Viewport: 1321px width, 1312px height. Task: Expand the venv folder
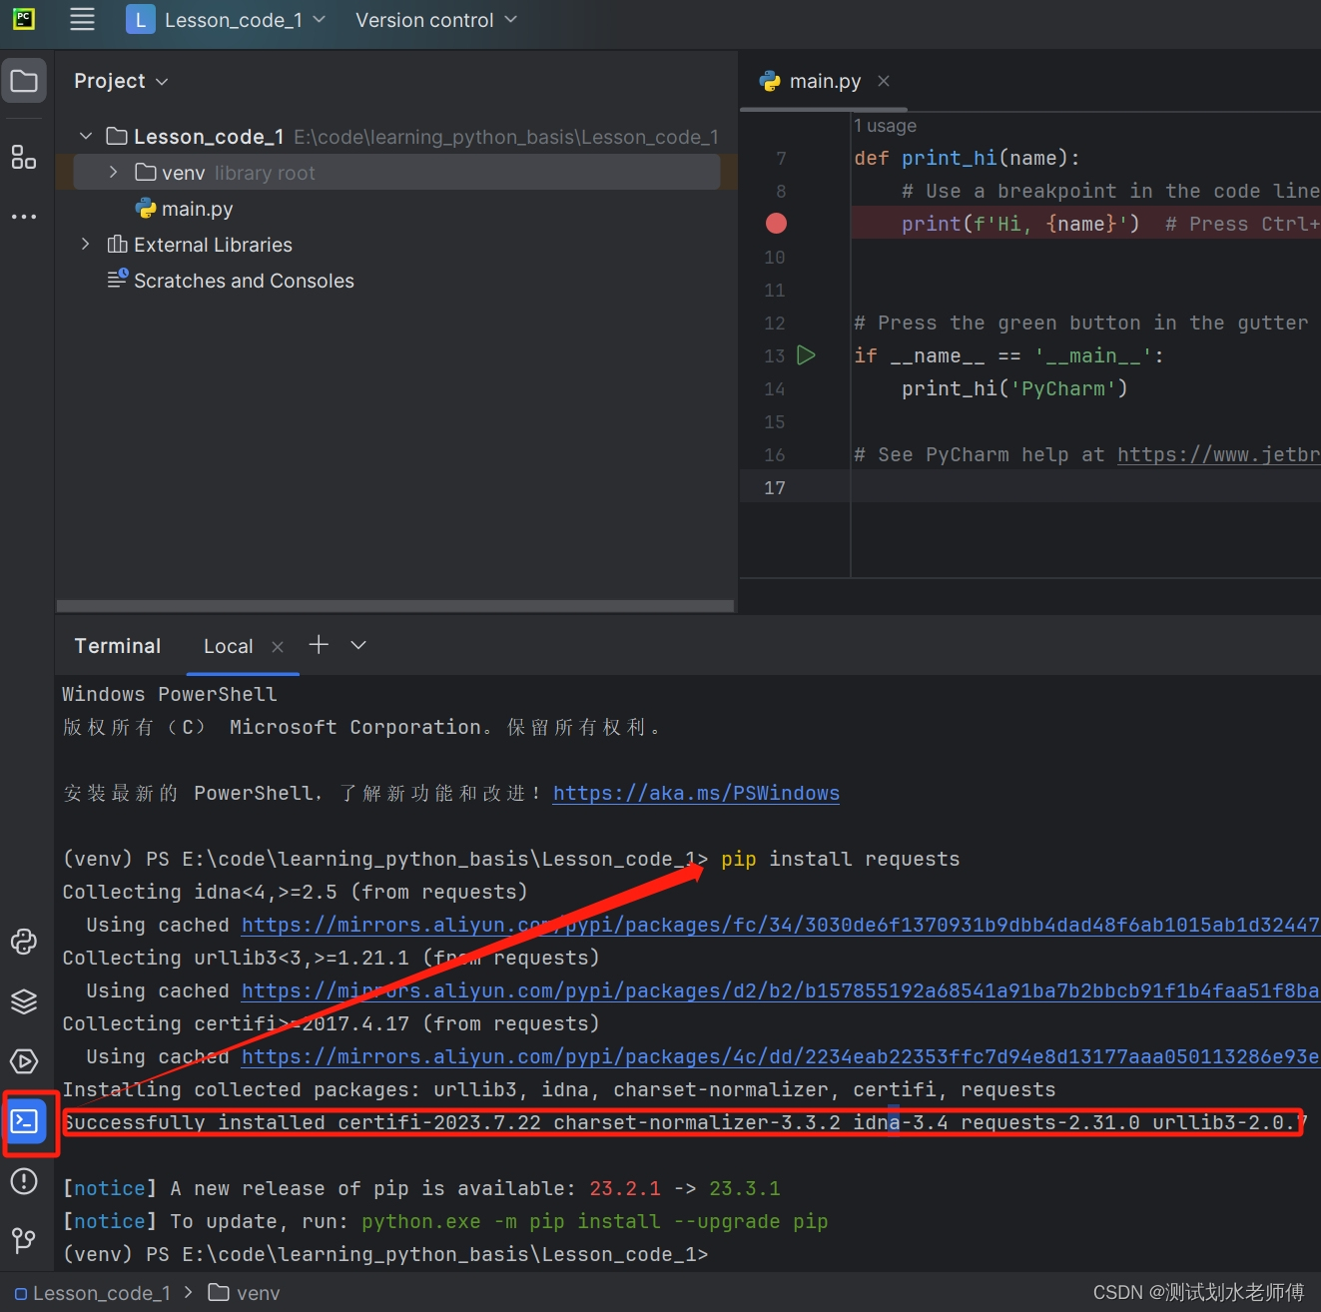pyautogui.click(x=113, y=172)
